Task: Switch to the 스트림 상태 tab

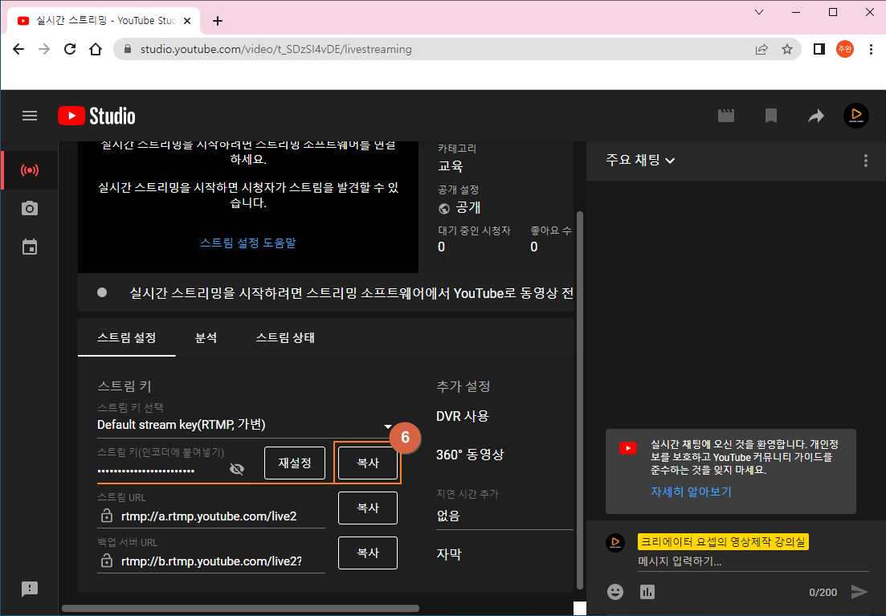Action: click(285, 337)
